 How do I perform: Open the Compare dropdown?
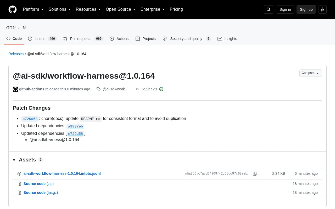point(311,73)
